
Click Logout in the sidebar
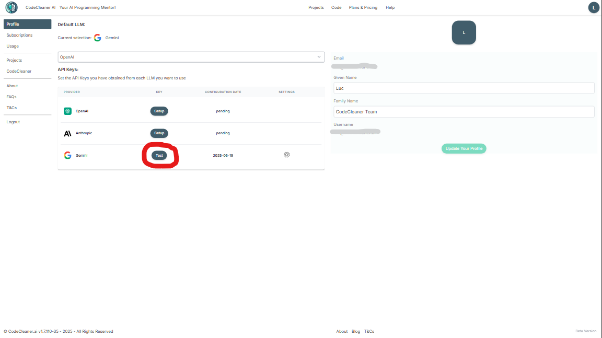click(x=13, y=122)
